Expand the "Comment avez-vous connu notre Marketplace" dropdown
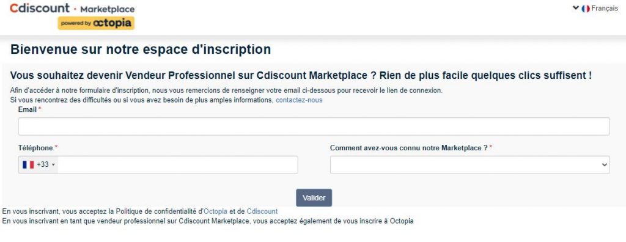Image resolution: width=626 pixels, height=242 pixels. (x=470, y=165)
